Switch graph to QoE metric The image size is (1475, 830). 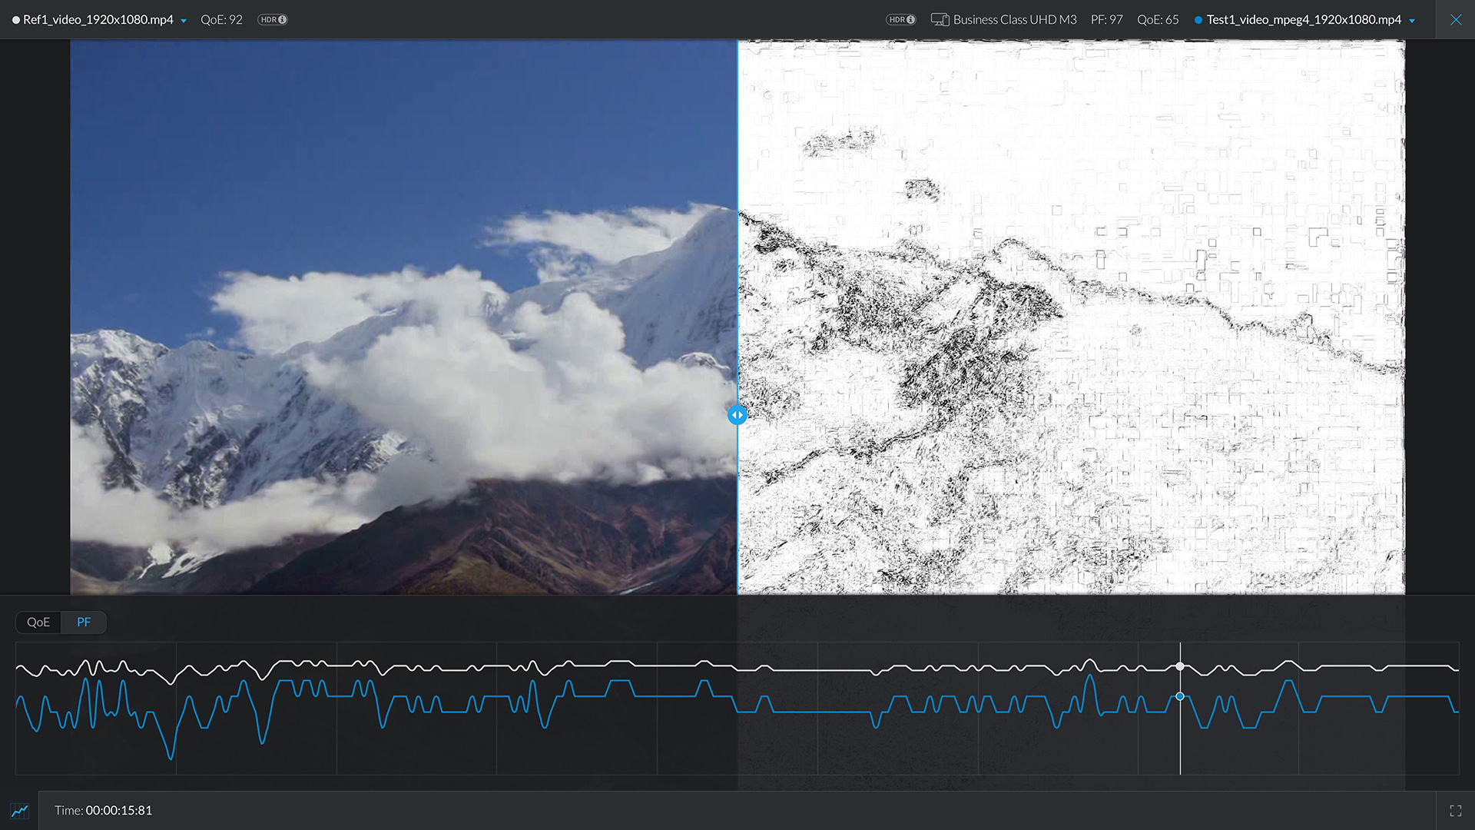pos(38,622)
